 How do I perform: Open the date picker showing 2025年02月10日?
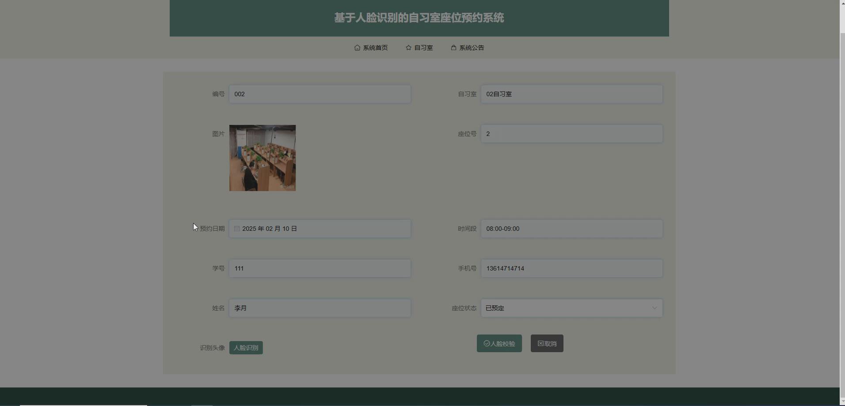click(x=320, y=229)
